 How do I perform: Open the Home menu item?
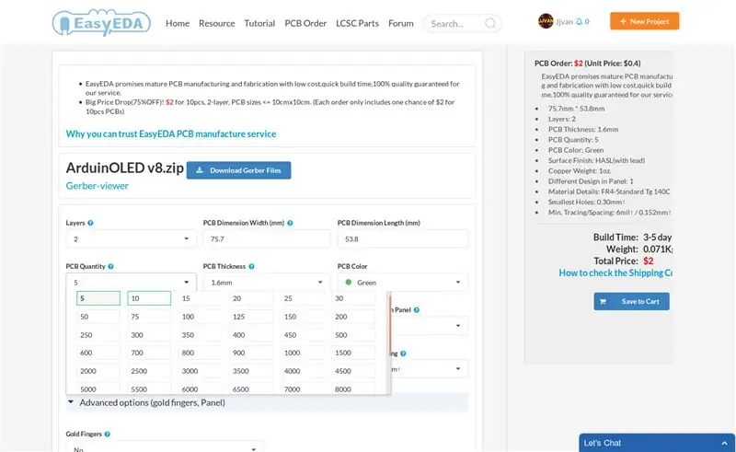[178, 23]
